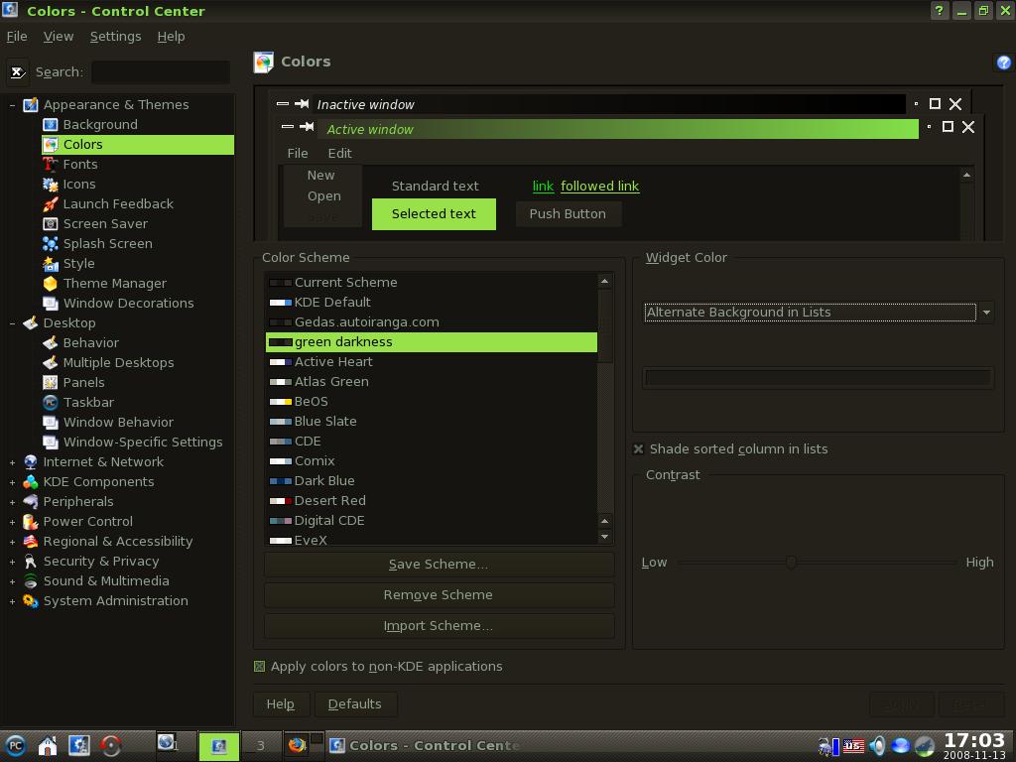Click the Defaults button
This screenshot has height=762, width=1016.
[355, 704]
